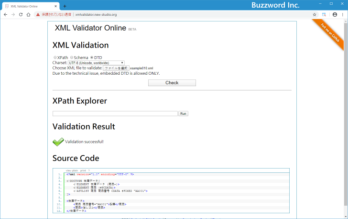
Task: Click the Check button
Action: tap(172, 83)
